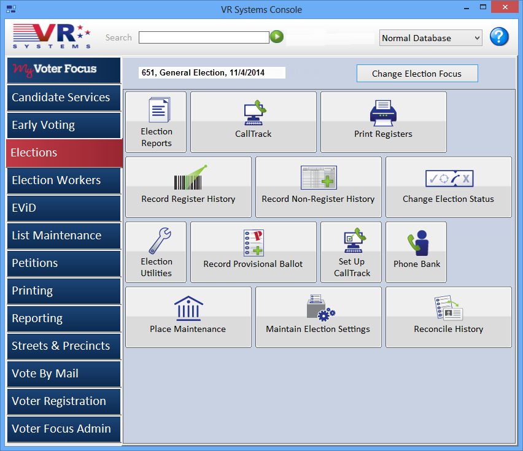The height and width of the screenshot is (451, 523).
Task: Open the Printing section
Action: pos(64,291)
